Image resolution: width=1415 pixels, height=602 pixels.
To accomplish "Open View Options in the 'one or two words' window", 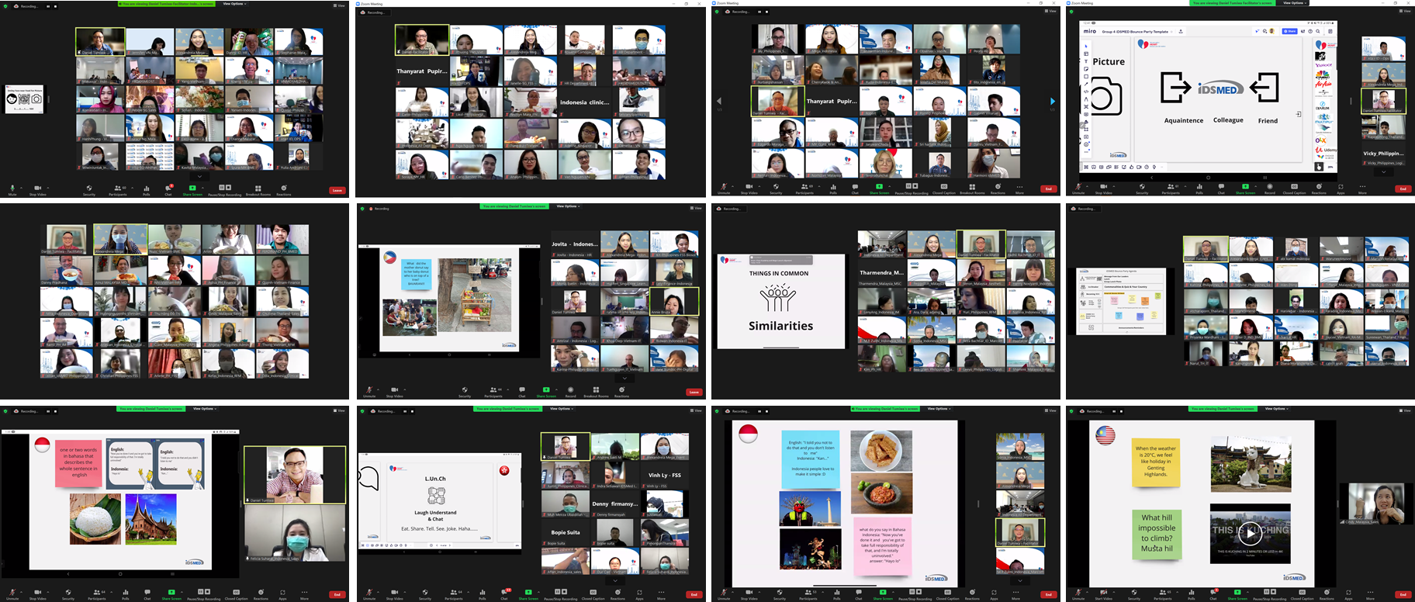I will [x=206, y=409].
